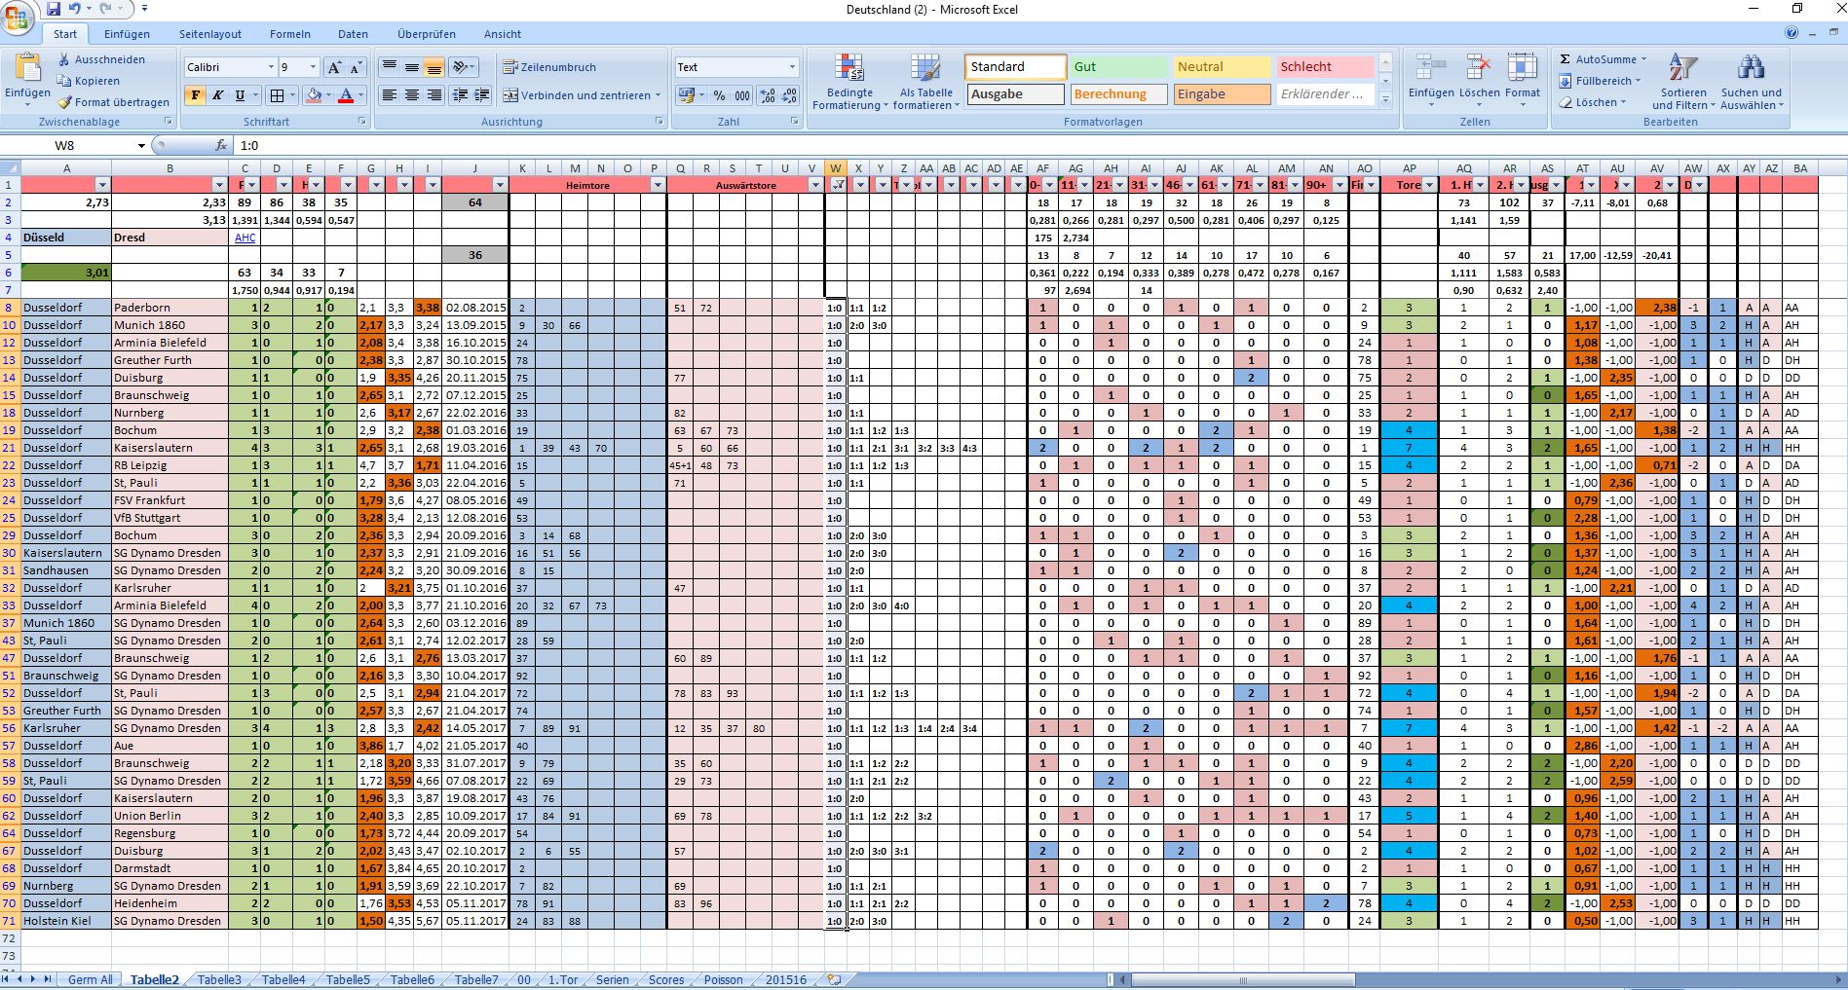Switch to Einfügen ribbon tab
The image size is (1848, 990).
tap(127, 34)
